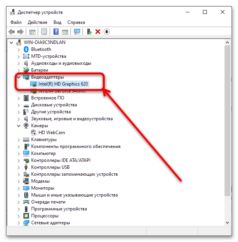Close the Диспетчер устройств window

click(223, 12)
